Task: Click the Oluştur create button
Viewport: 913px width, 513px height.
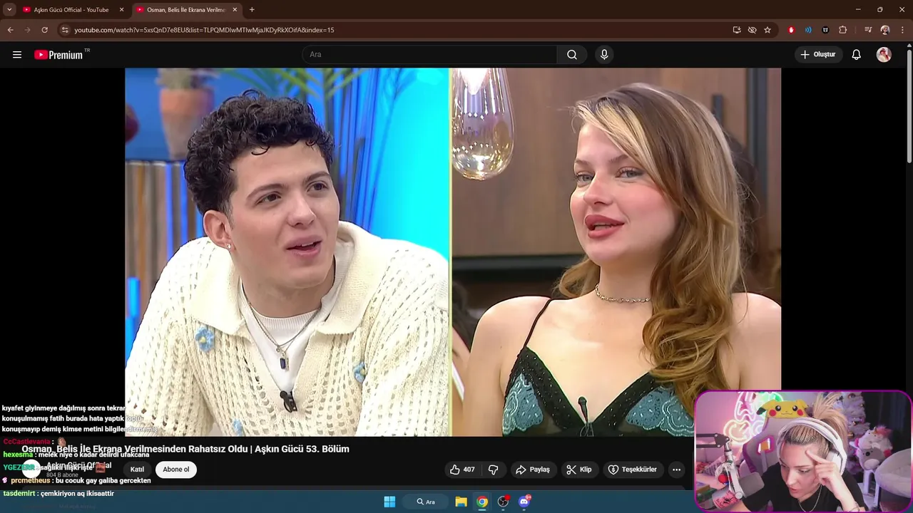Action: 818,55
